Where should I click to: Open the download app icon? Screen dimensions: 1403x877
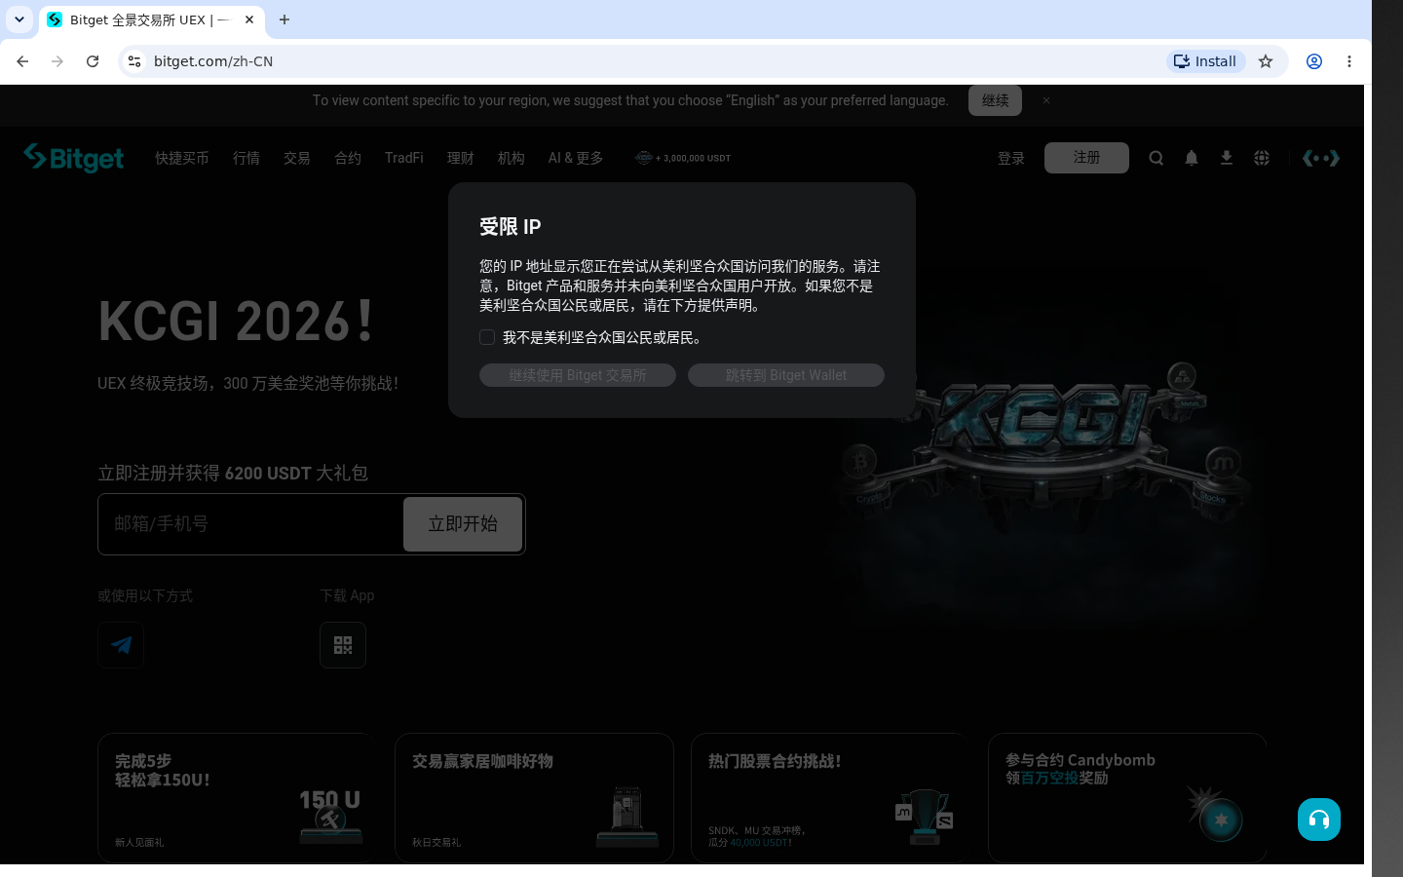1227,158
